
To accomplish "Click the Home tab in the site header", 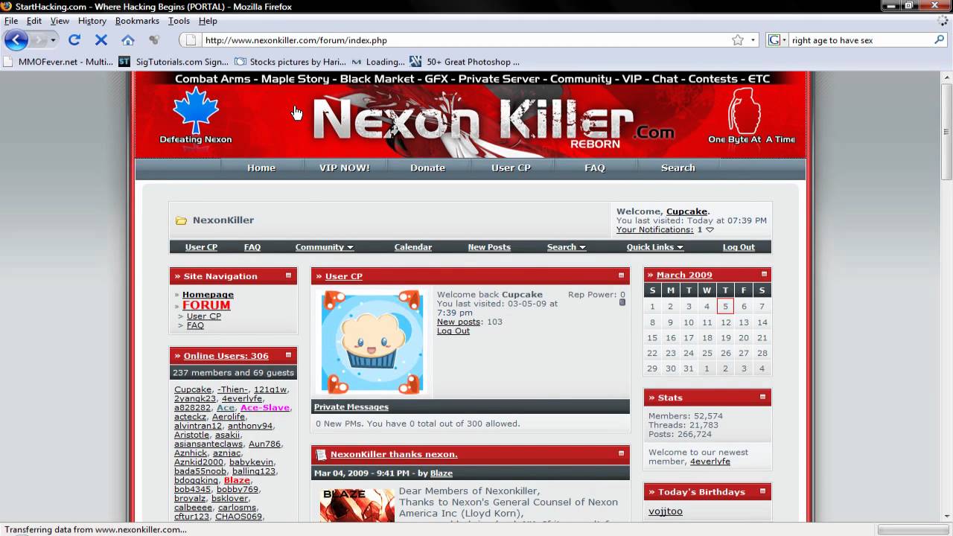I will coord(261,167).
